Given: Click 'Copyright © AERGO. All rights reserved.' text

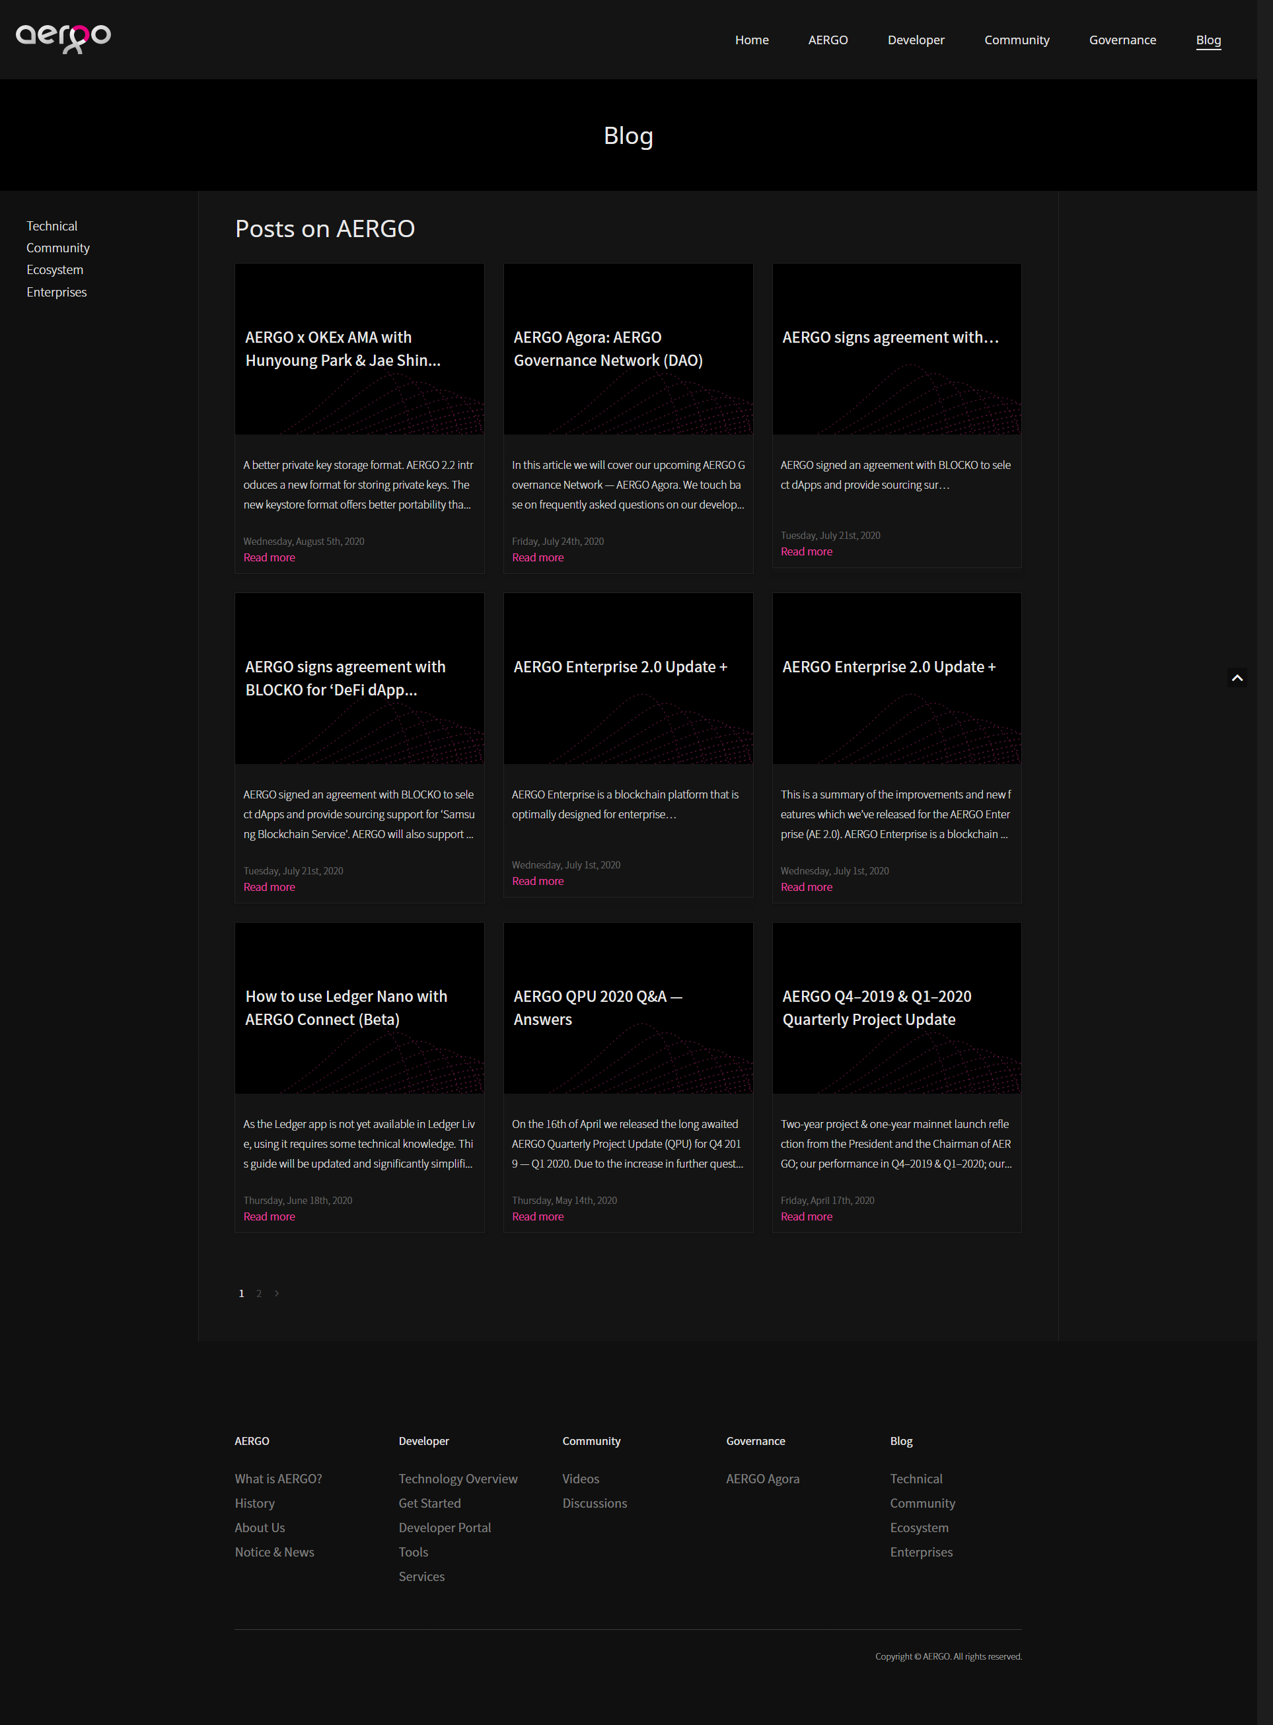Looking at the screenshot, I should coord(948,1656).
